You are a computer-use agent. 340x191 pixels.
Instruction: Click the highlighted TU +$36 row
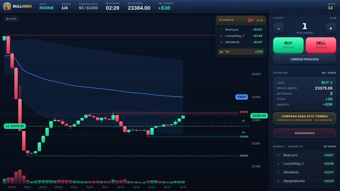pyautogui.click(x=241, y=52)
